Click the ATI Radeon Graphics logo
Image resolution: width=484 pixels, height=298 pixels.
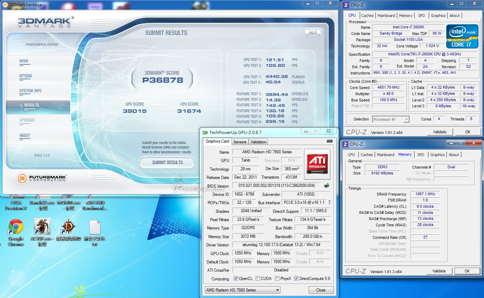(317, 164)
